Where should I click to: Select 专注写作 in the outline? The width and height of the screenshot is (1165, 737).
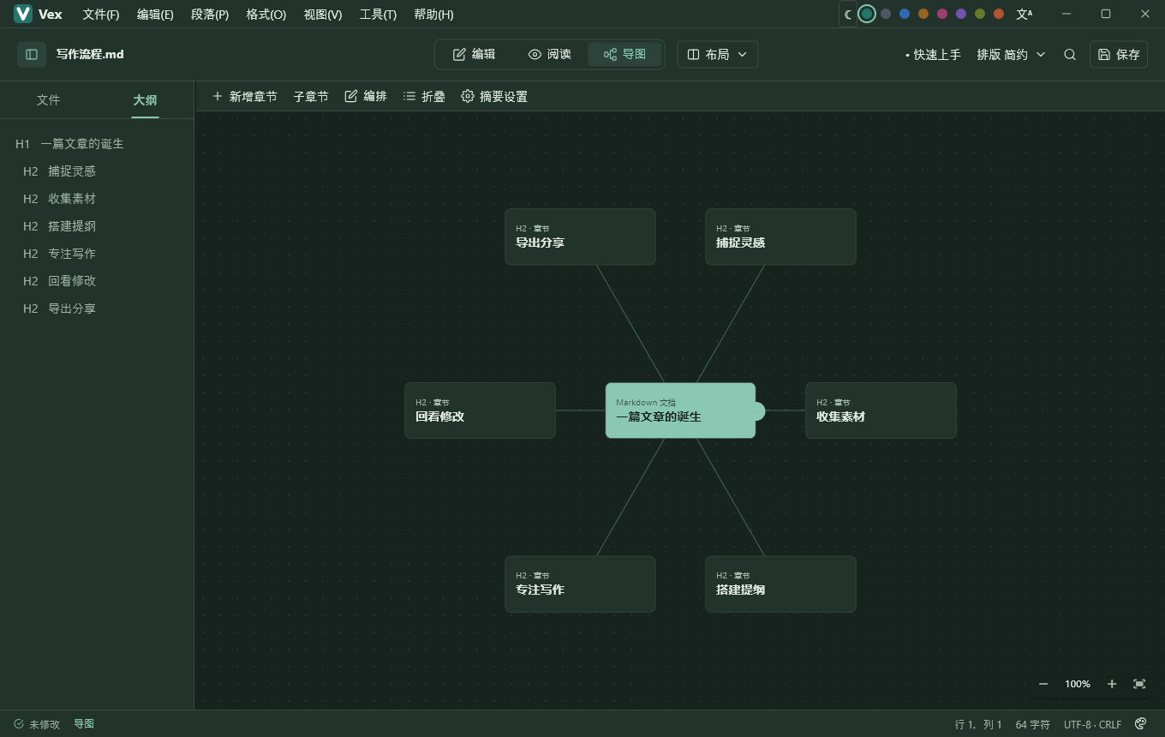click(x=97, y=254)
